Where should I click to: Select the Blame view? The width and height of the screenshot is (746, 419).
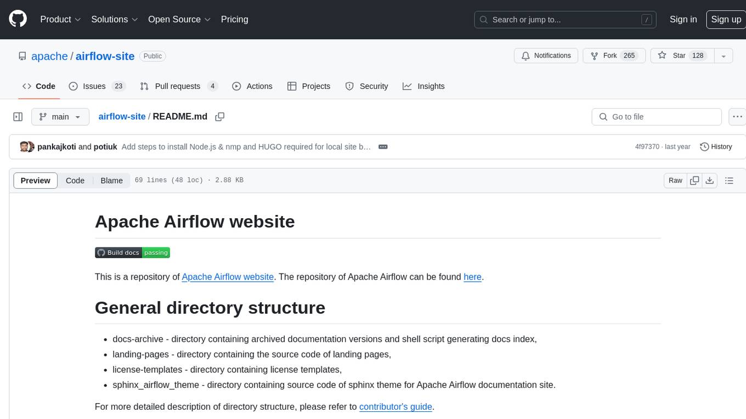(x=111, y=180)
